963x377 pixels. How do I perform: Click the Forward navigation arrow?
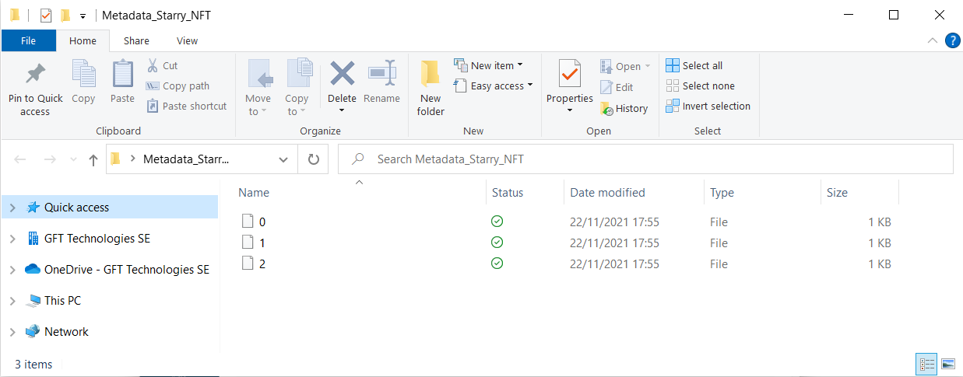[x=49, y=159]
